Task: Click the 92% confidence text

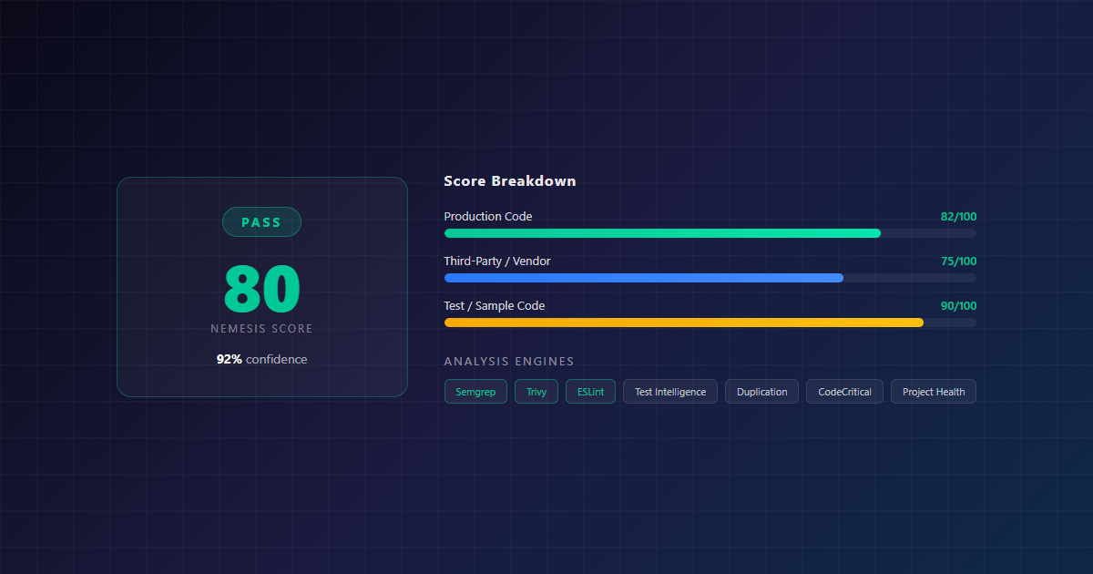Action: pyautogui.click(x=261, y=360)
